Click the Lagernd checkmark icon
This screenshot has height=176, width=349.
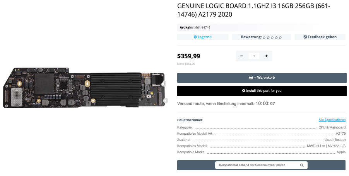point(195,37)
